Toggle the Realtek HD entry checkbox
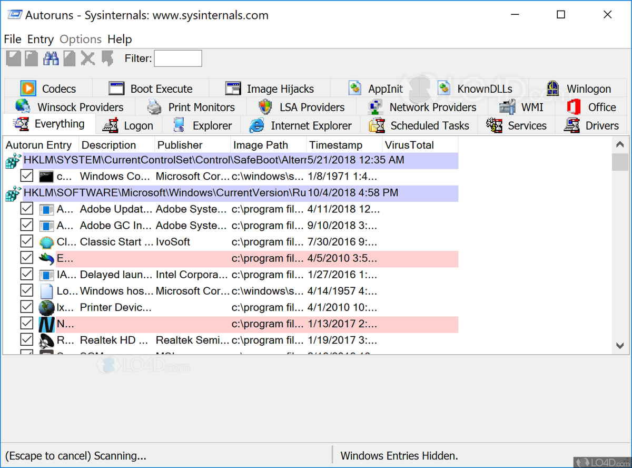632x468 pixels. tap(27, 340)
